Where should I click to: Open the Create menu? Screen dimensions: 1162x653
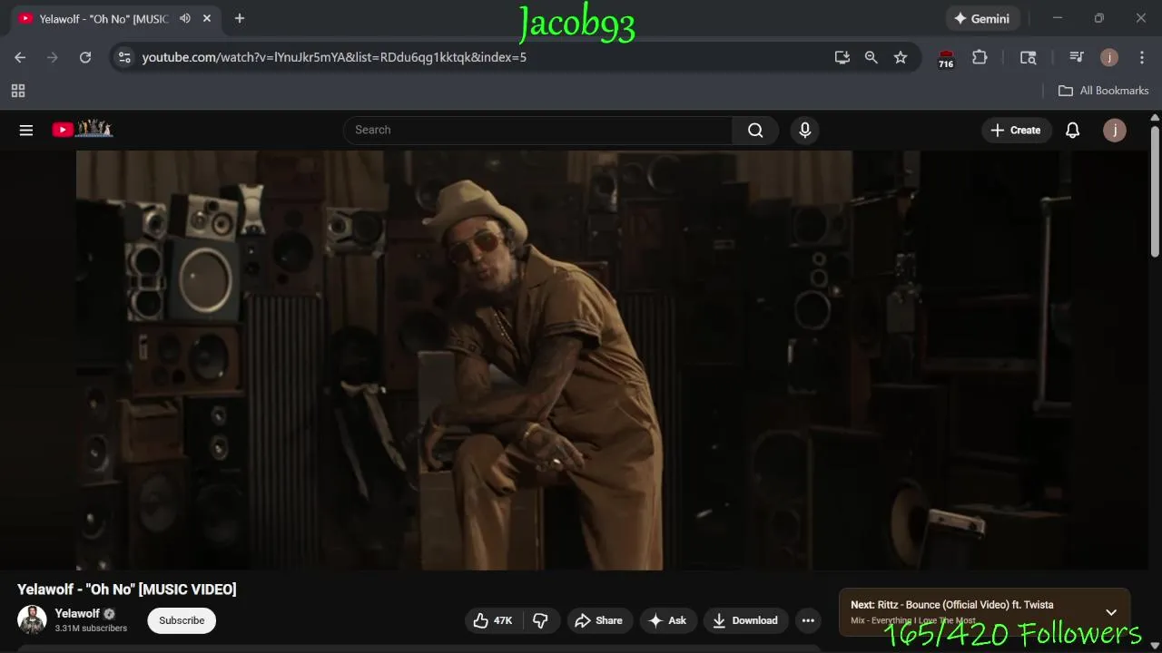pyautogui.click(x=1016, y=130)
